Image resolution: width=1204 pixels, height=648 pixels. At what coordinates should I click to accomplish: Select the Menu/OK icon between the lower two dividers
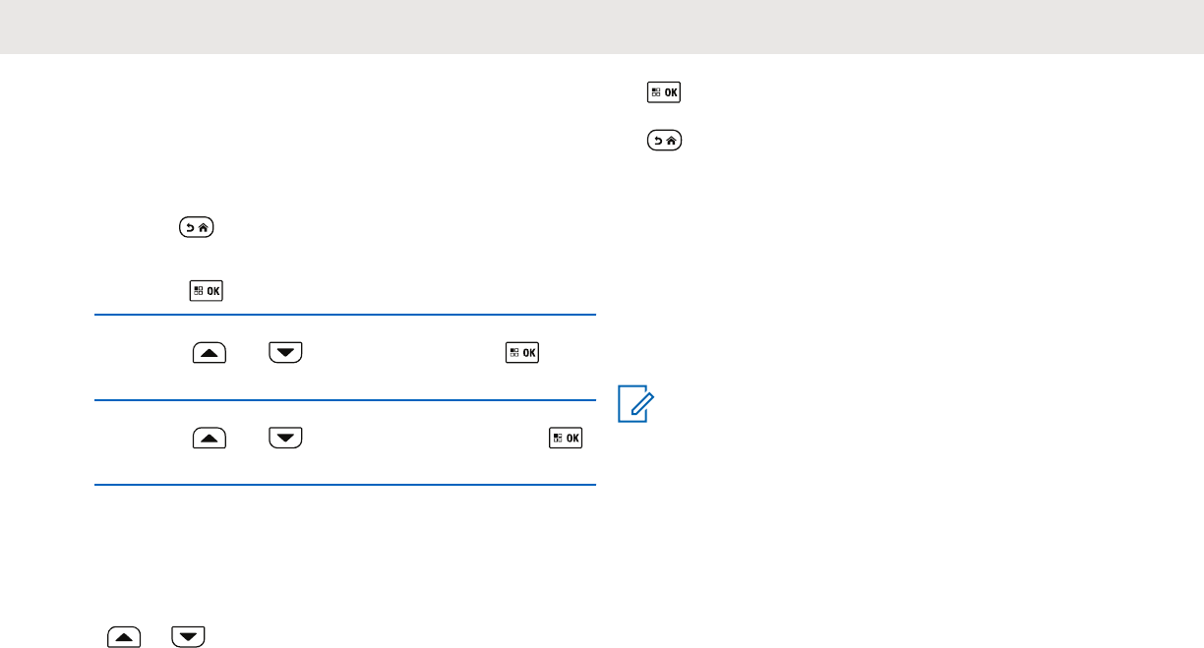pos(566,437)
